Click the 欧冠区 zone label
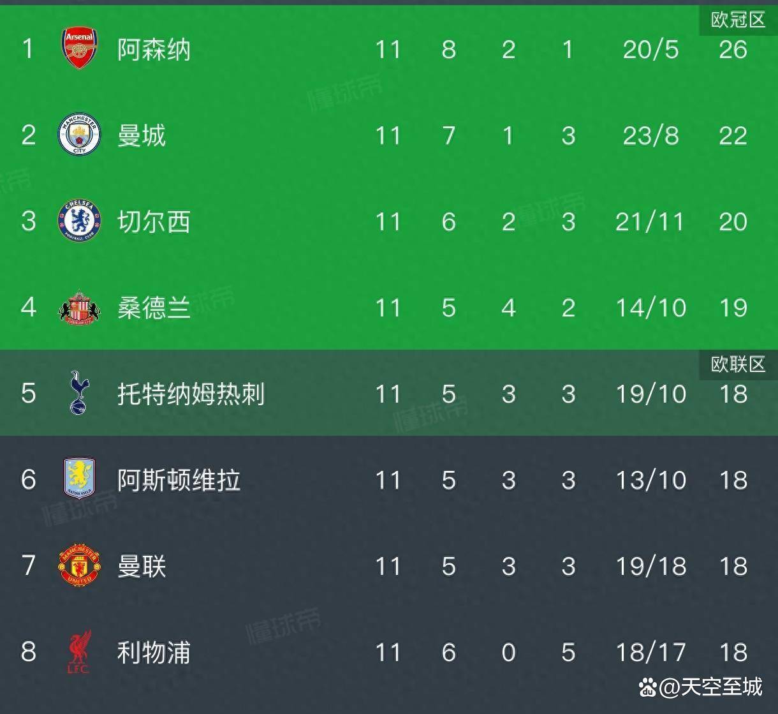Screen dimensions: 778x714 (738, 20)
